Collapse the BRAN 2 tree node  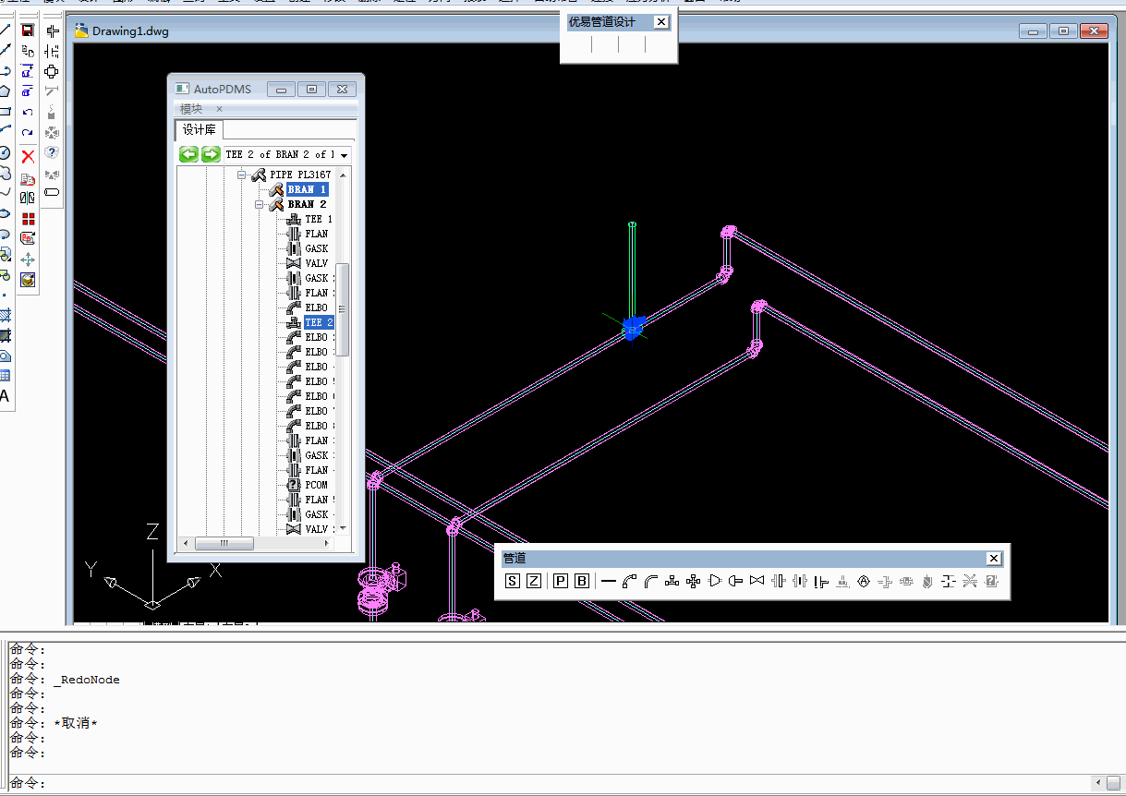point(260,204)
